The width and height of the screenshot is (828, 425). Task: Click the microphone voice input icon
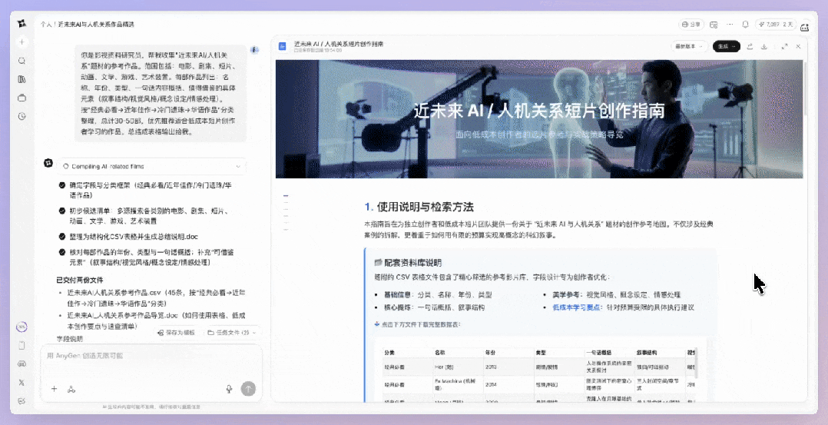[x=229, y=389]
